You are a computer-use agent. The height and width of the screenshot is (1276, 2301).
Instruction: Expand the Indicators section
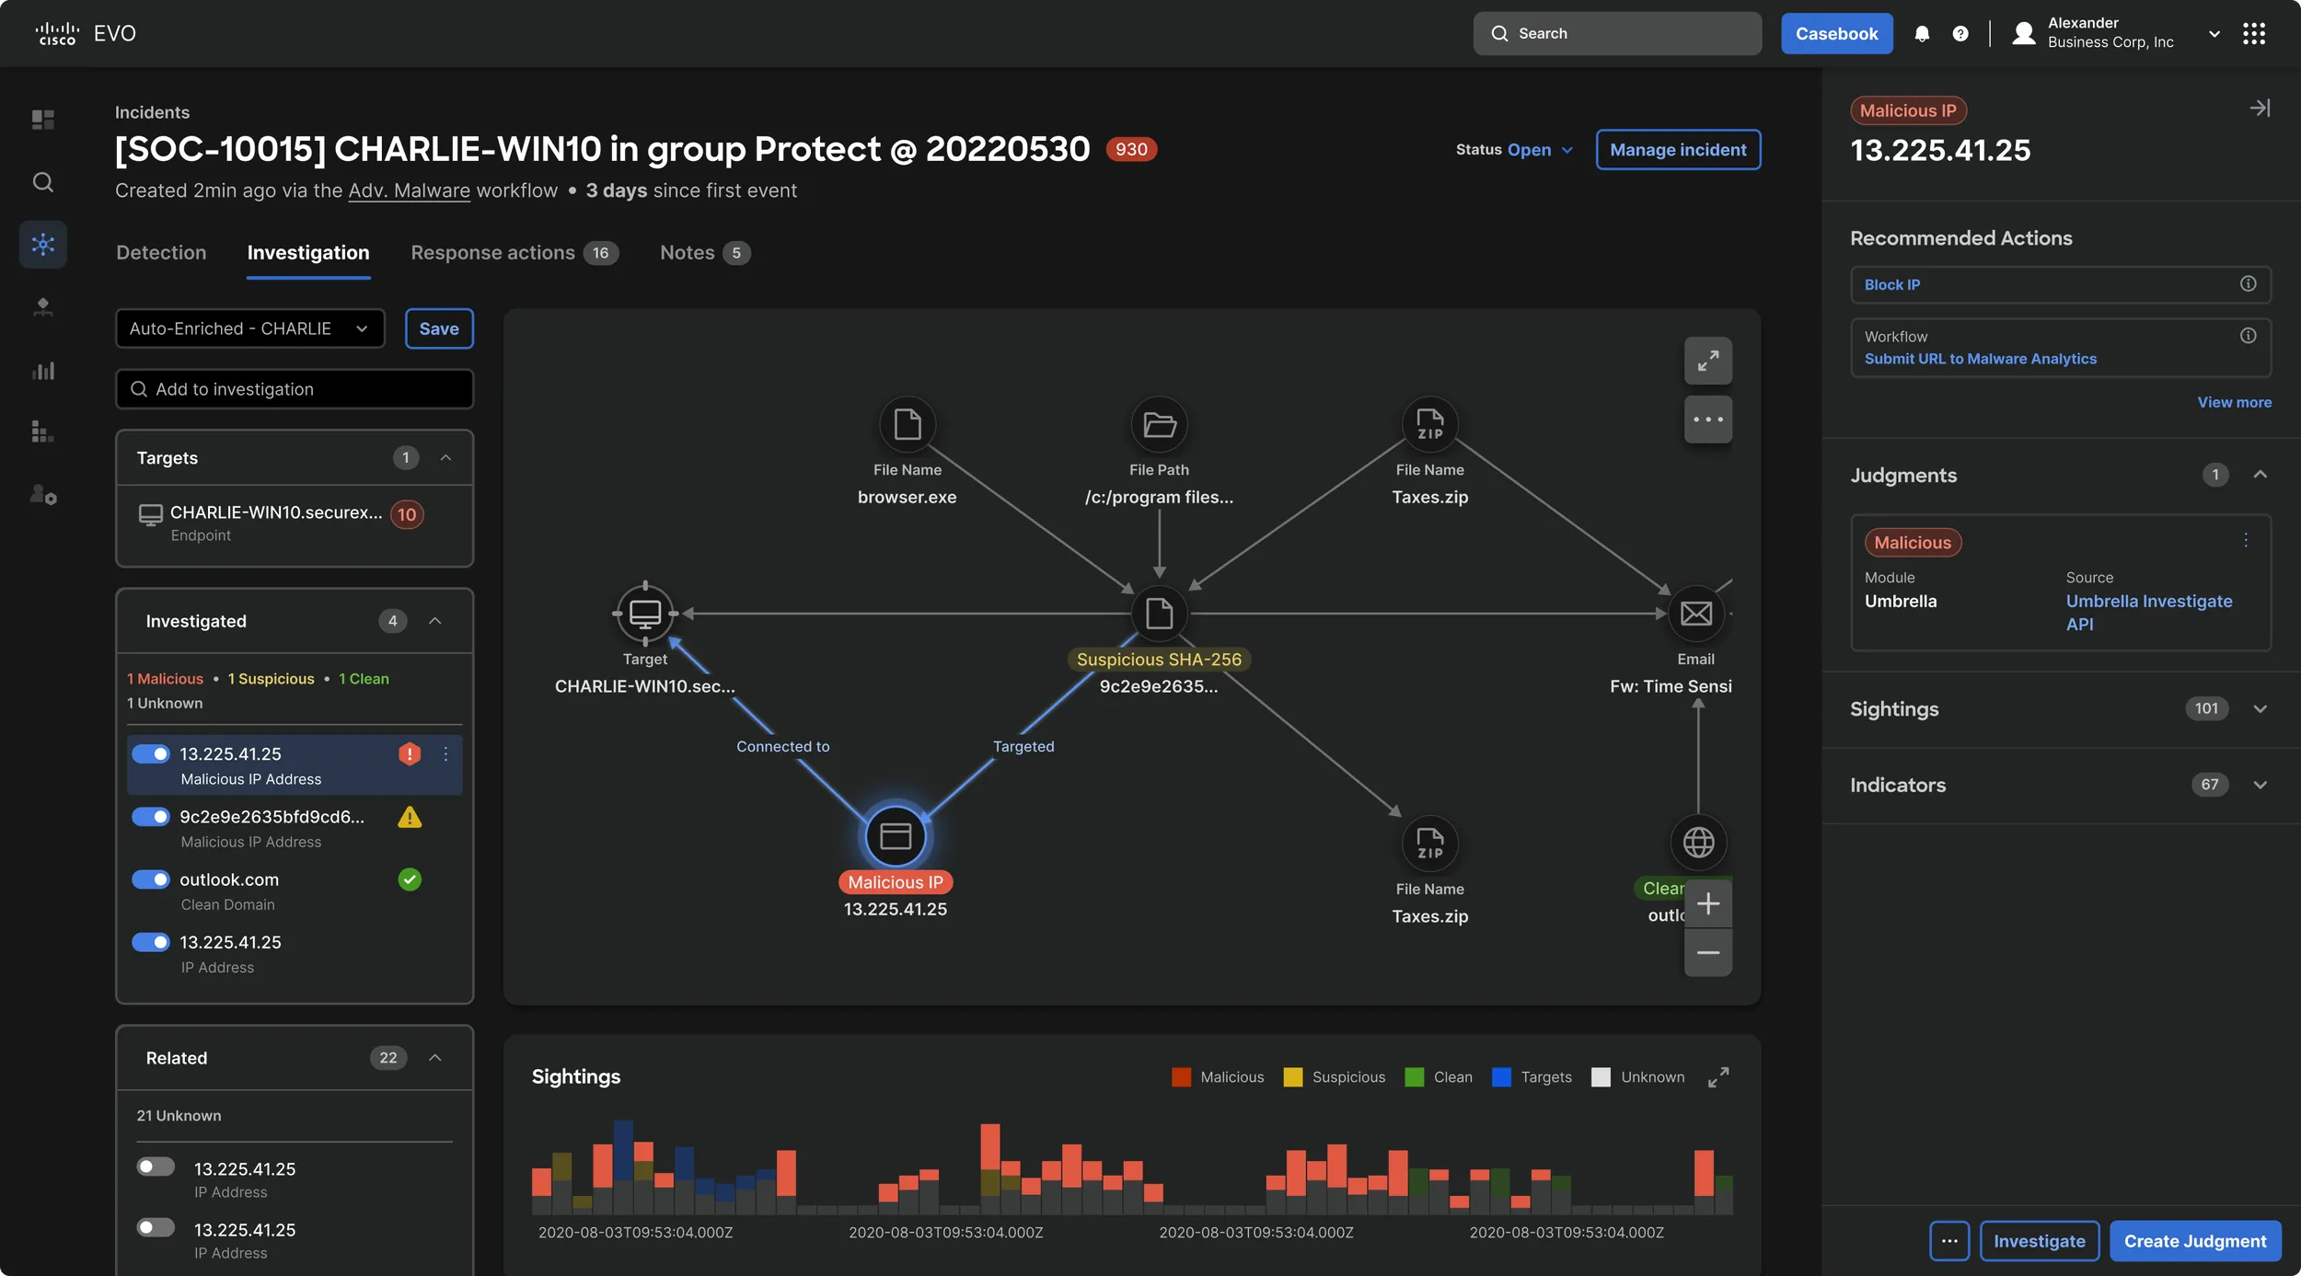click(2260, 785)
